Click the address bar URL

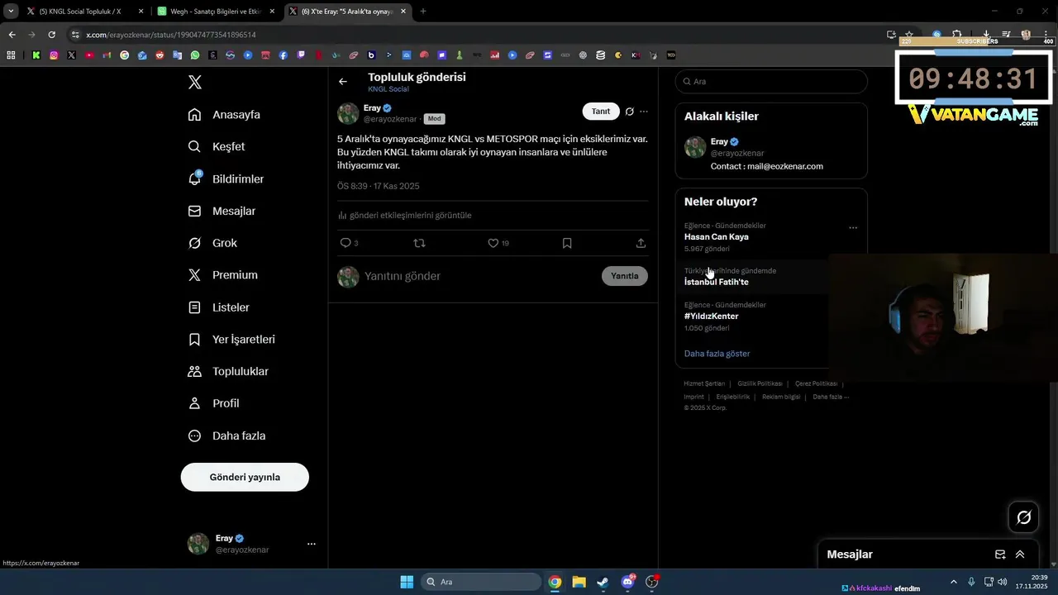click(x=171, y=35)
